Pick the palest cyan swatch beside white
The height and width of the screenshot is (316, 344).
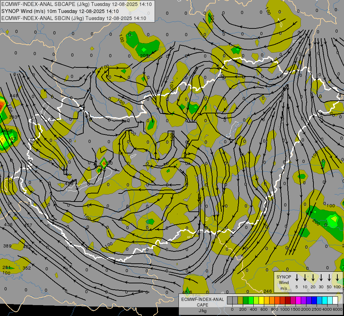(x=330, y=300)
